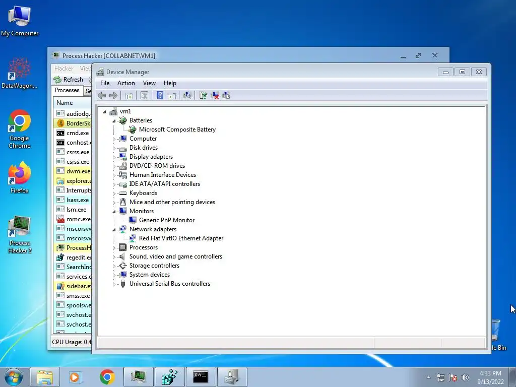
Task: Collapse the Monitors category arrow
Action: point(114,212)
